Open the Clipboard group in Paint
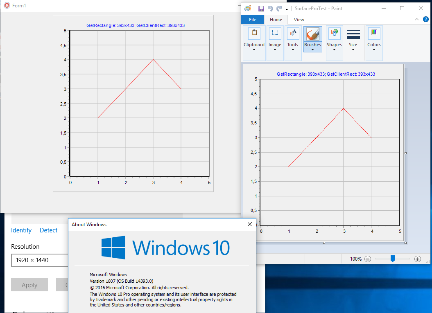This screenshot has height=313, width=432. (254, 43)
